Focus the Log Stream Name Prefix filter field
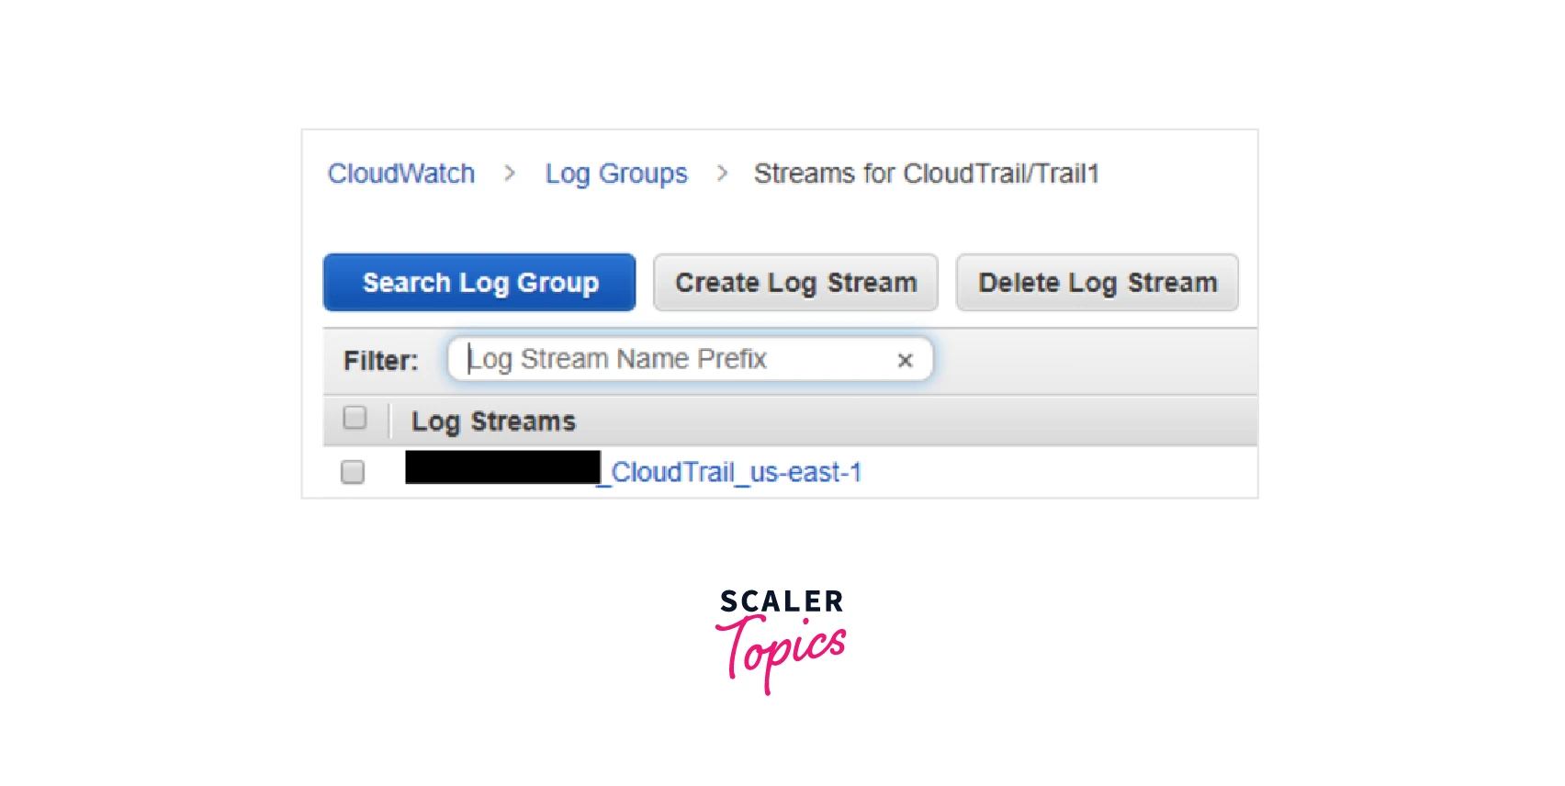The height and width of the screenshot is (786, 1565). tap(675, 359)
